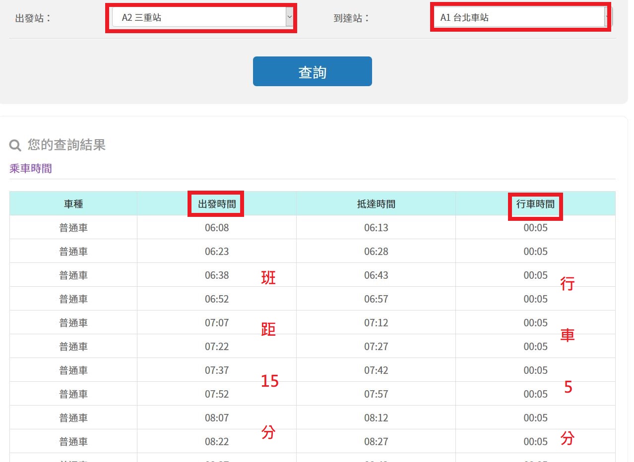This screenshot has width=634, height=462.
Task: Click the 車種 column header
Action: 73,204
